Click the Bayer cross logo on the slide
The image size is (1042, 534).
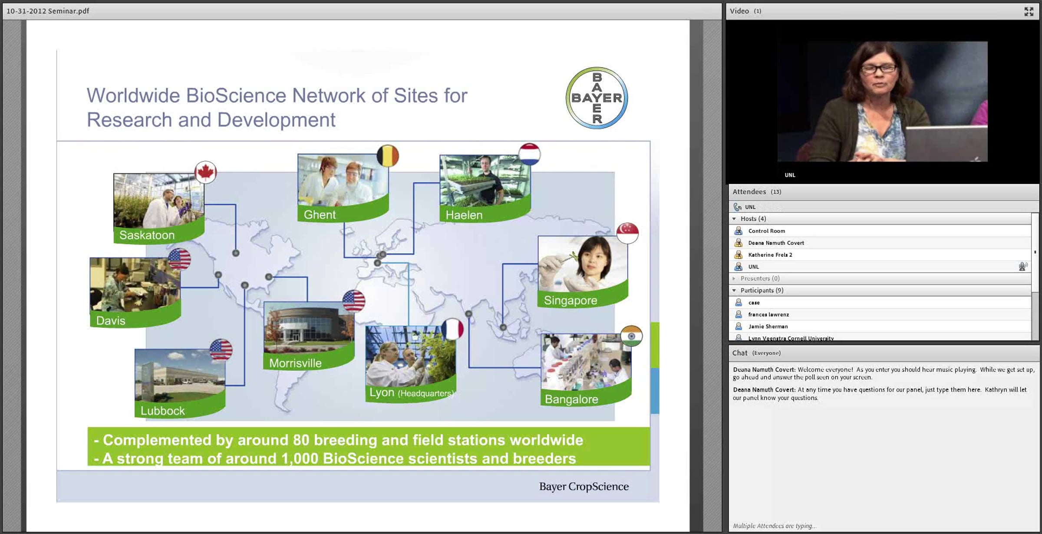597,98
